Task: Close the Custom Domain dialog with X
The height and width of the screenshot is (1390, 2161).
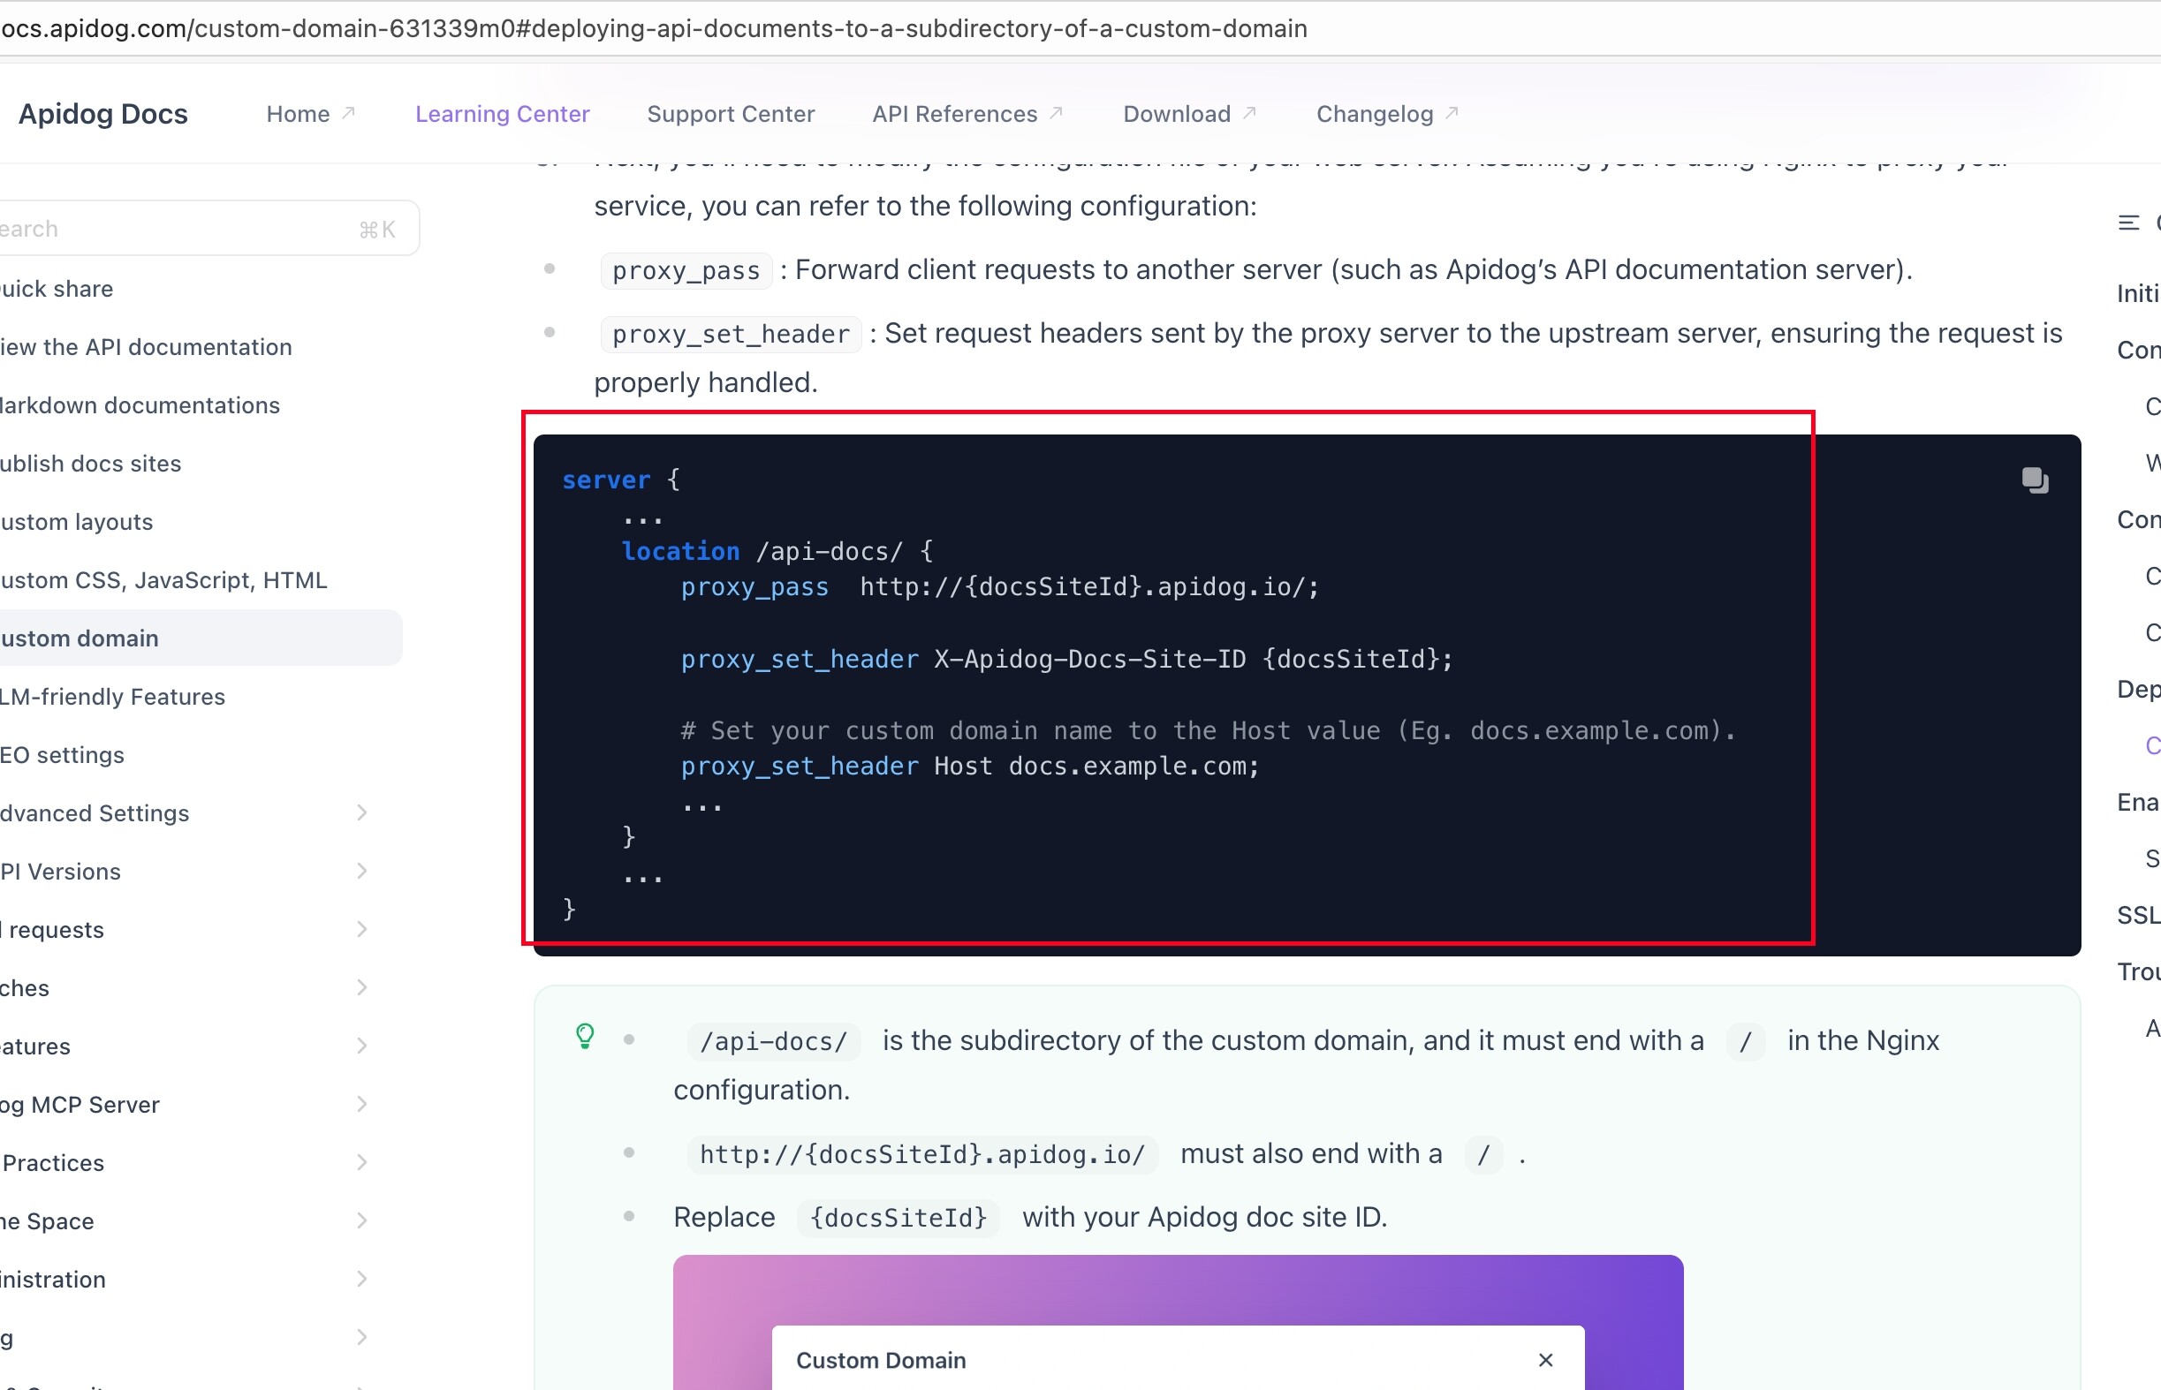Action: (x=1545, y=1359)
